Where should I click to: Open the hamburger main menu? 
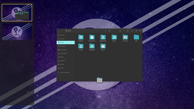128,31
